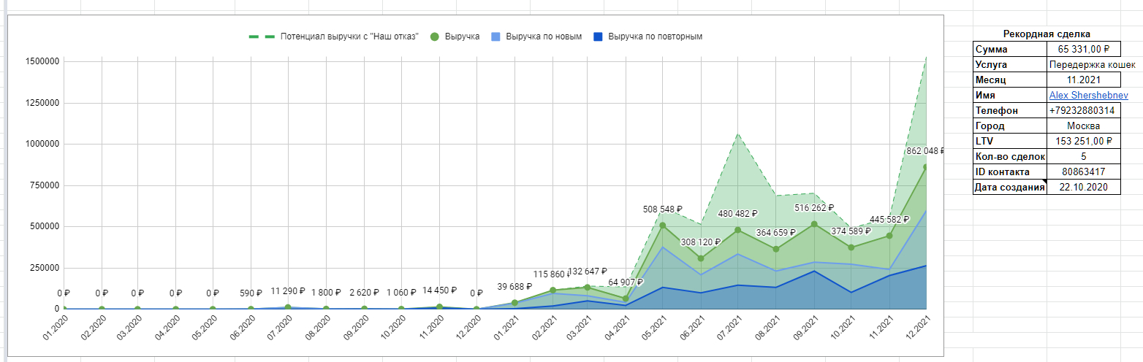Click the green revenue point at 05.2021
Viewport: 1143px width, 362px height.
[663, 226]
